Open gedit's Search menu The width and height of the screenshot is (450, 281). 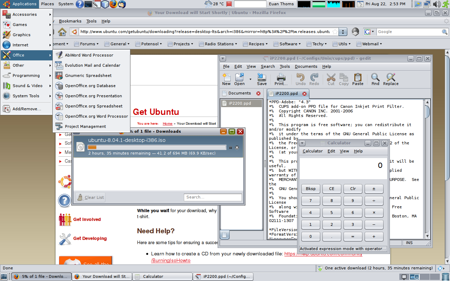click(x=268, y=66)
